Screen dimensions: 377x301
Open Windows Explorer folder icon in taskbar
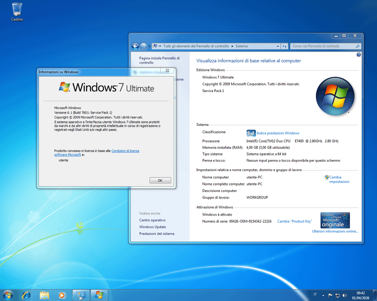coord(44,295)
